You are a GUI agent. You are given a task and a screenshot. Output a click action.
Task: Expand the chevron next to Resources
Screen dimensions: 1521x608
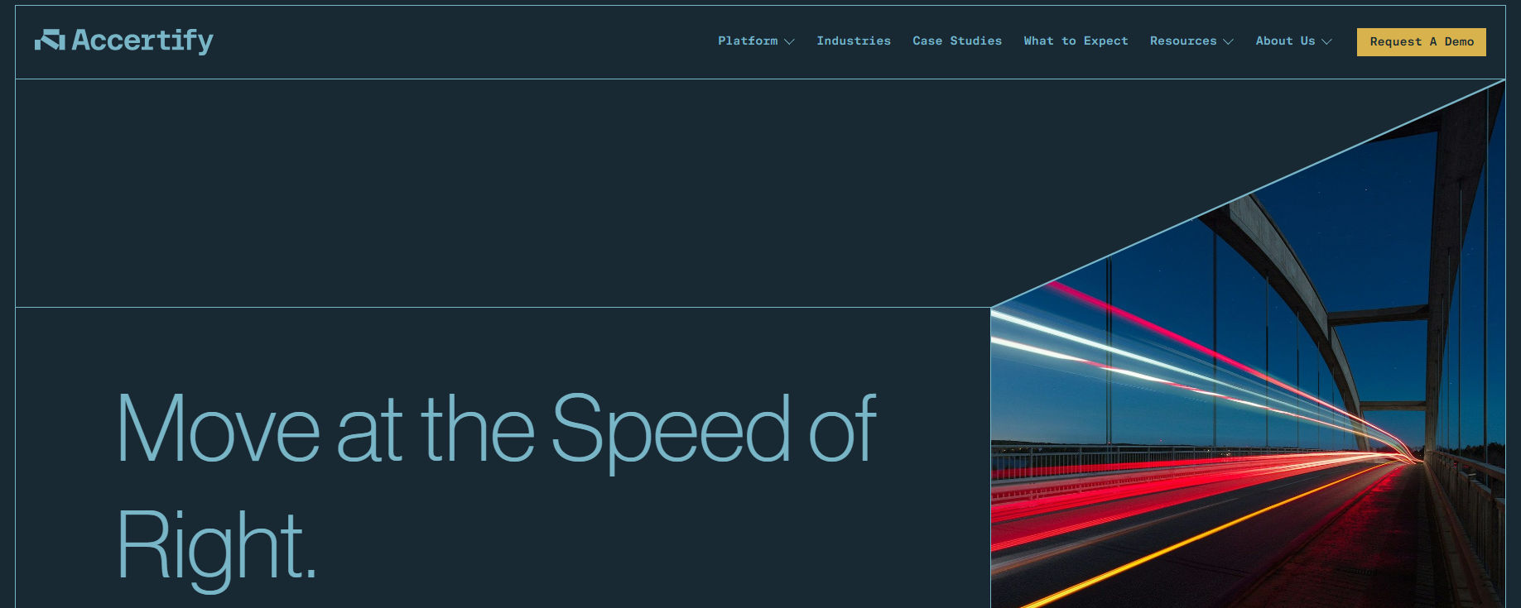pyautogui.click(x=1228, y=41)
